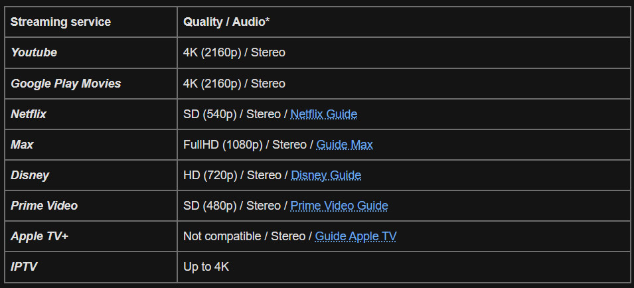
Task: Select the Youtube row label
Action: (x=34, y=52)
